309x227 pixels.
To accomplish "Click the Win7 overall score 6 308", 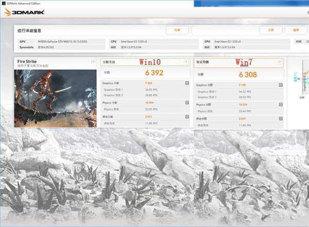I will (248, 75).
